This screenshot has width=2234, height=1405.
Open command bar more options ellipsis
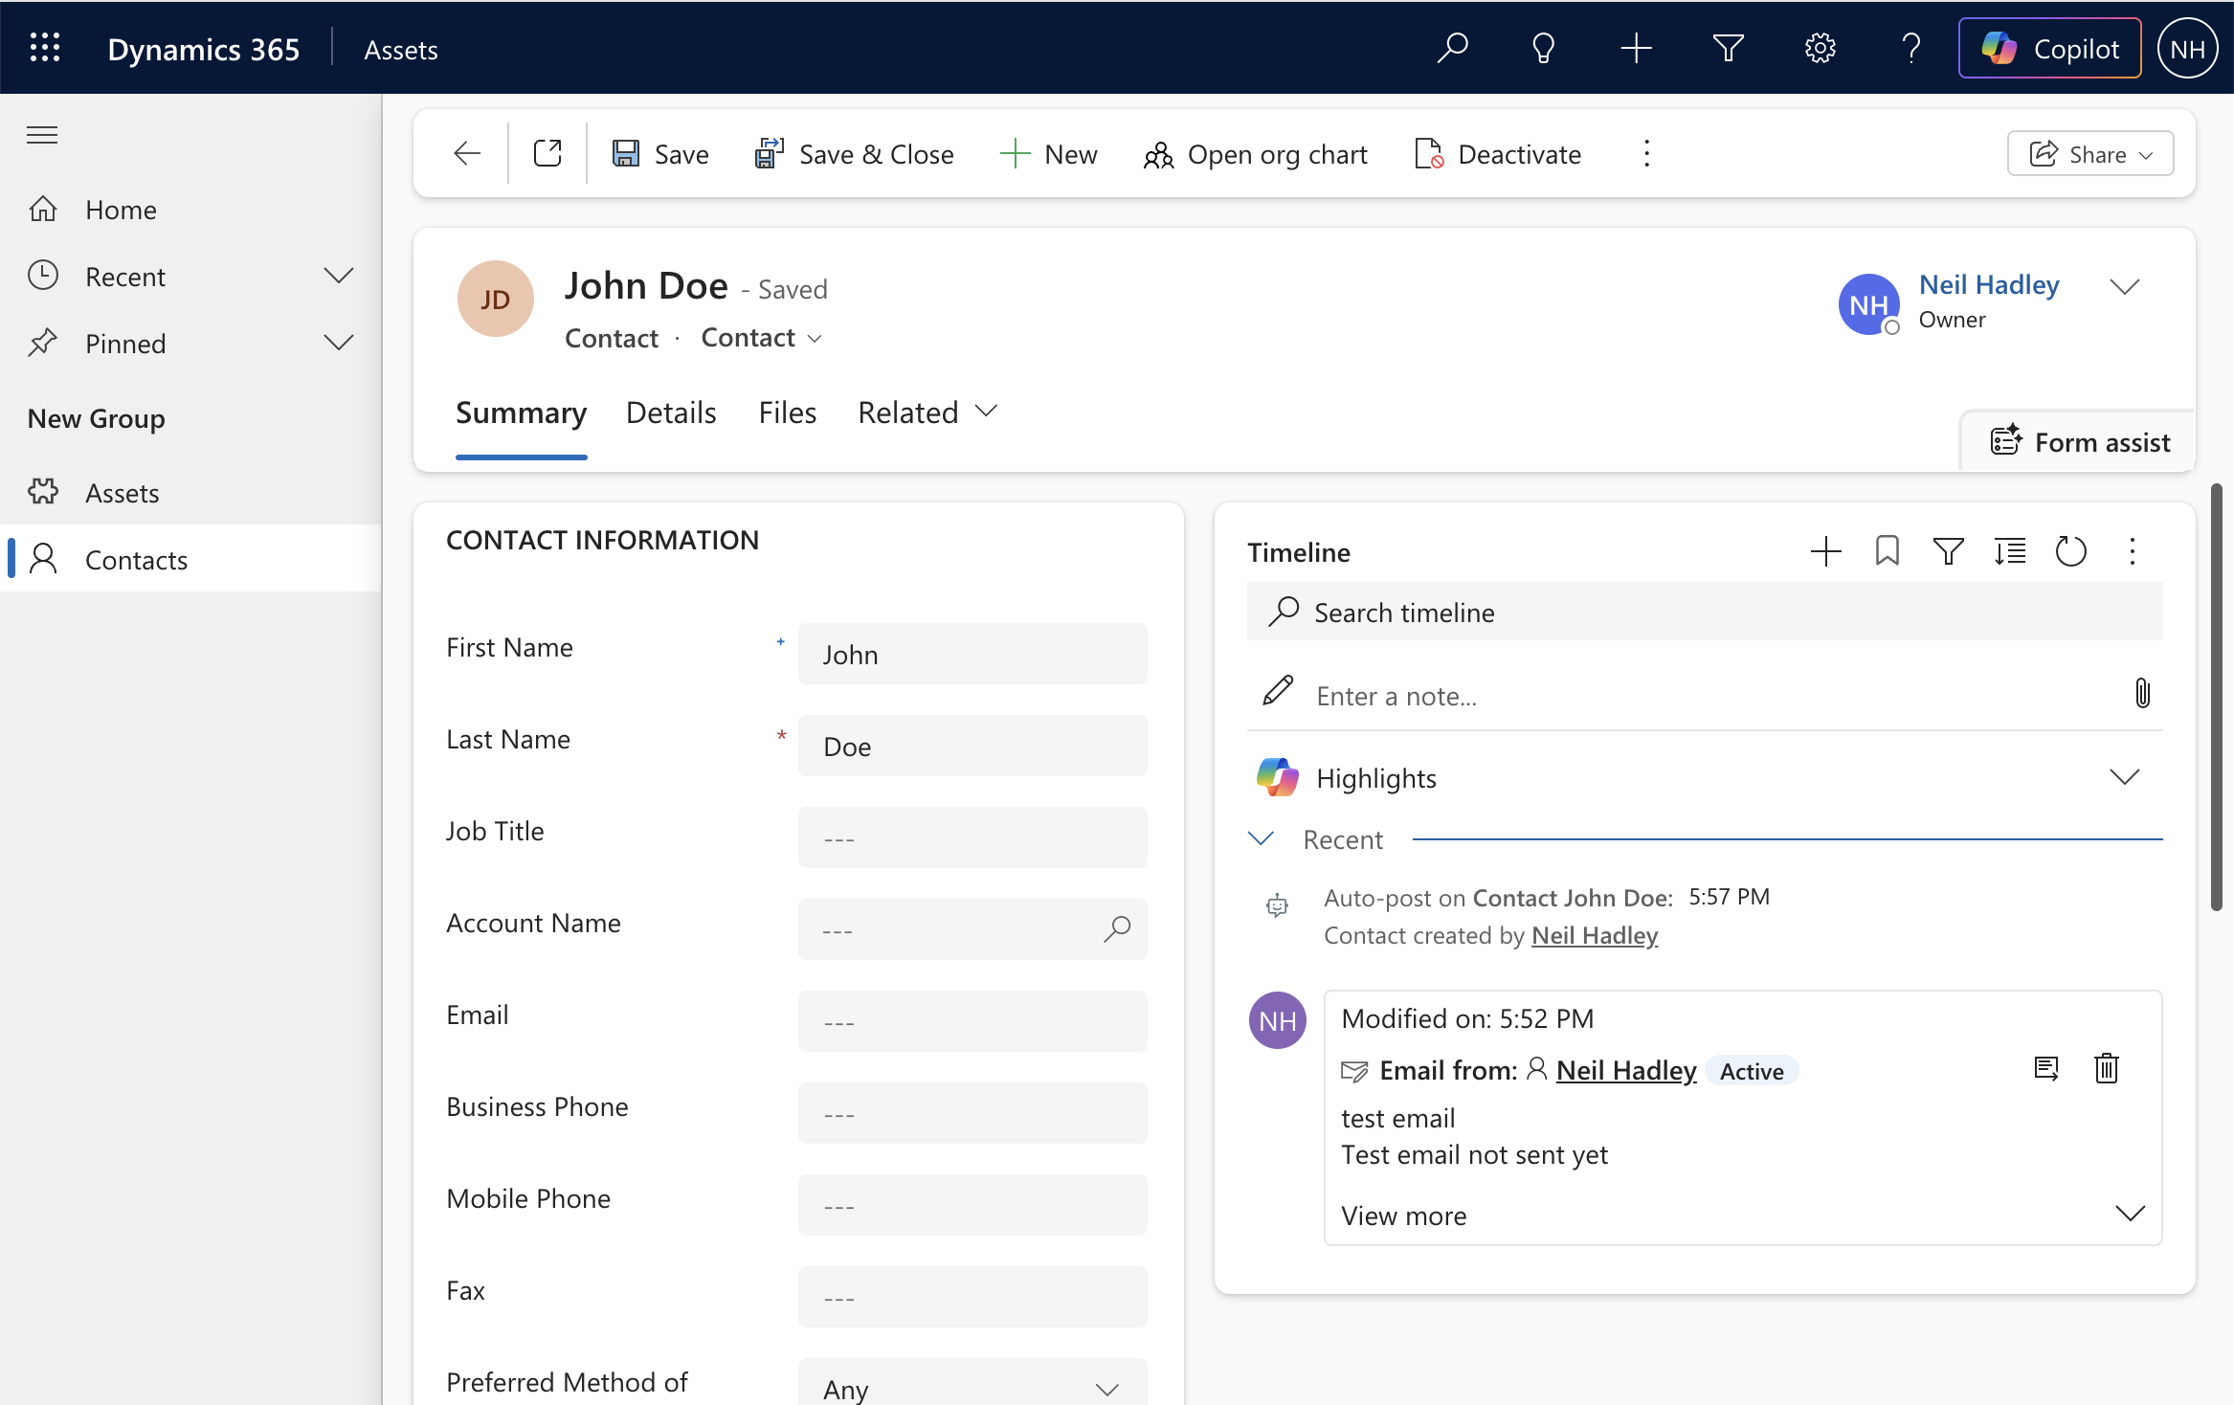pyautogui.click(x=1646, y=153)
